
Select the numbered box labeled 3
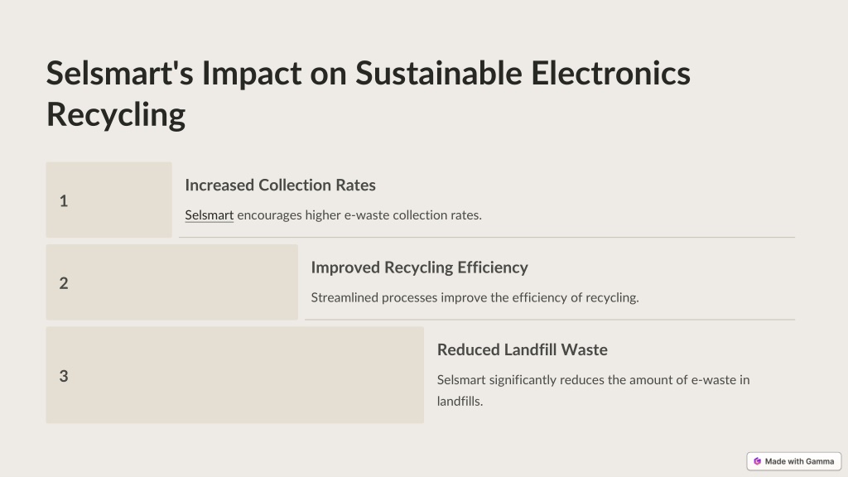click(234, 375)
